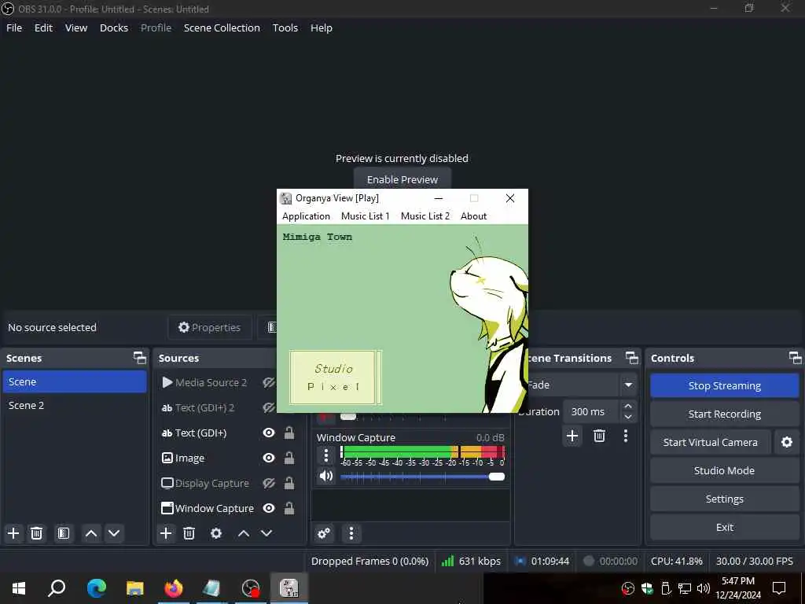Image resolution: width=805 pixels, height=604 pixels.
Task: Click Start Recording button
Action: click(724, 414)
